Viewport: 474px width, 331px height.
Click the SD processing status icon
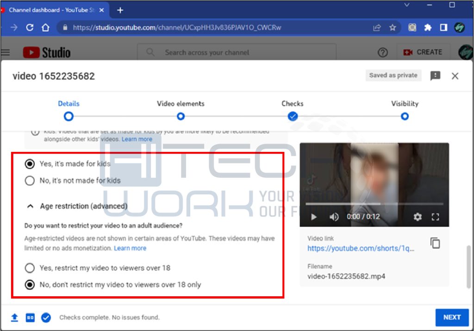point(30,318)
